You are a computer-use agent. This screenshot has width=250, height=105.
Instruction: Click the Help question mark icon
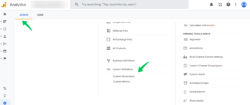pyautogui.click(x=228, y=5)
